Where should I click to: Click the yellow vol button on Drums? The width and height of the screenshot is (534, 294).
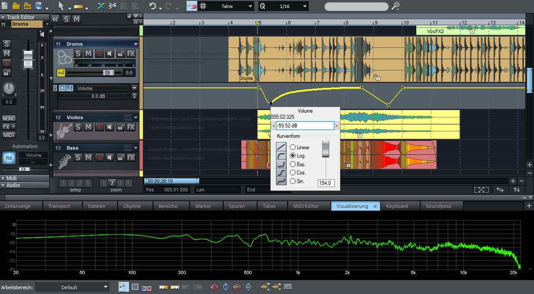pos(61,72)
